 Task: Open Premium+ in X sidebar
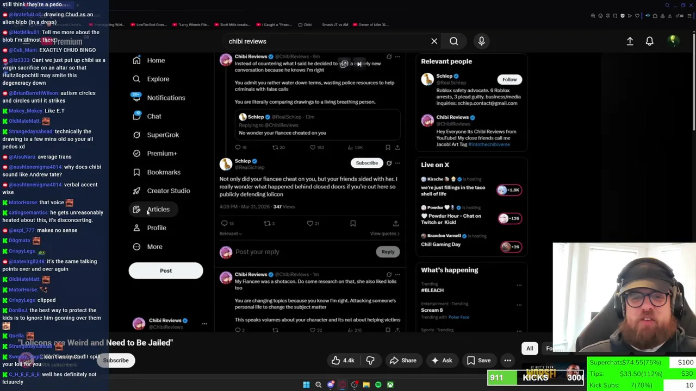tap(155, 153)
